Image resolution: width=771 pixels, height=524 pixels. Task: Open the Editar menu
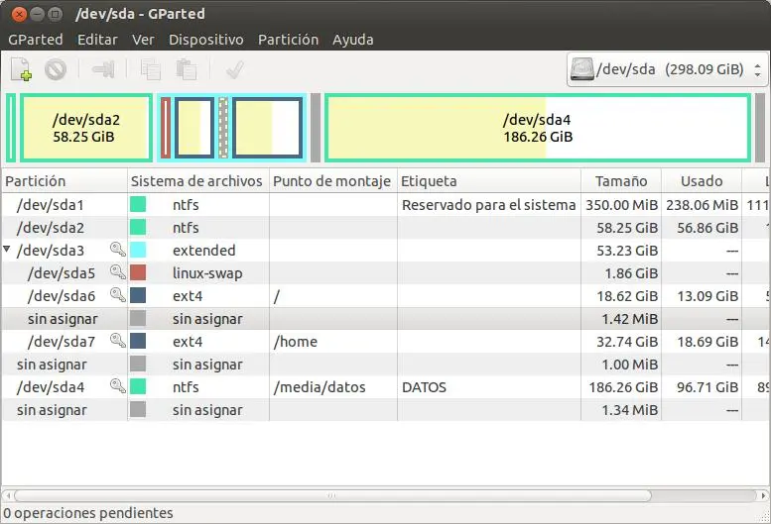[97, 40]
